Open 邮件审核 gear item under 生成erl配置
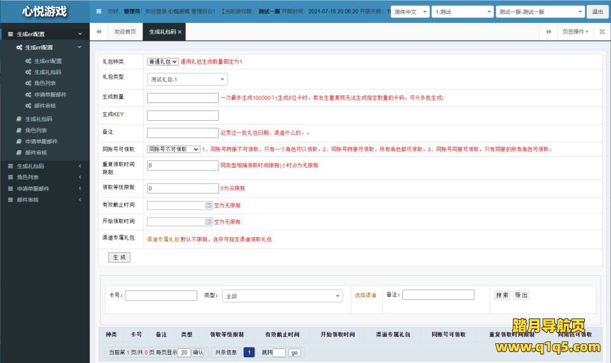Screen dimensions: 611x363 (x=45, y=106)
